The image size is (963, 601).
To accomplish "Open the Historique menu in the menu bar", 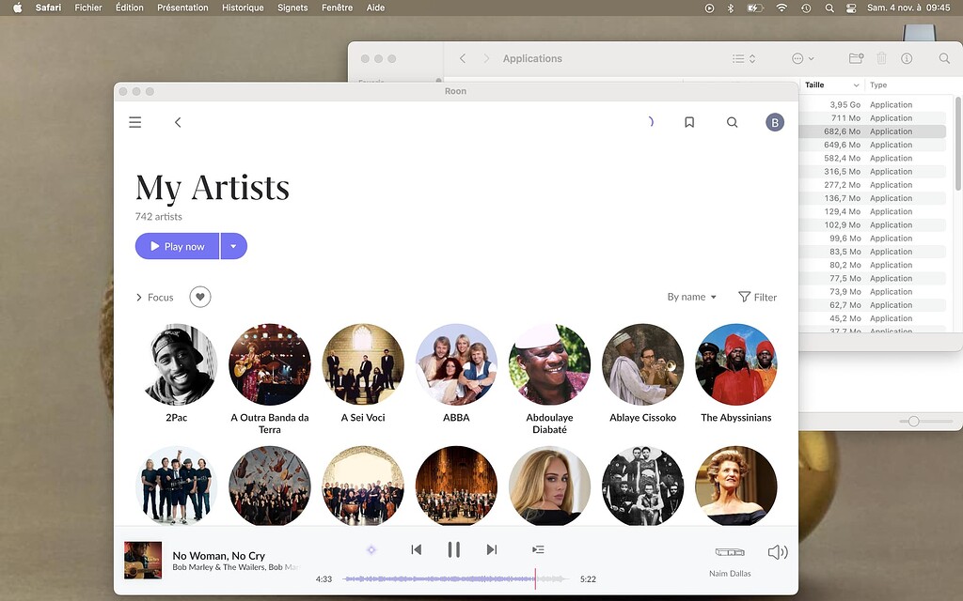I will click(243, 8).
